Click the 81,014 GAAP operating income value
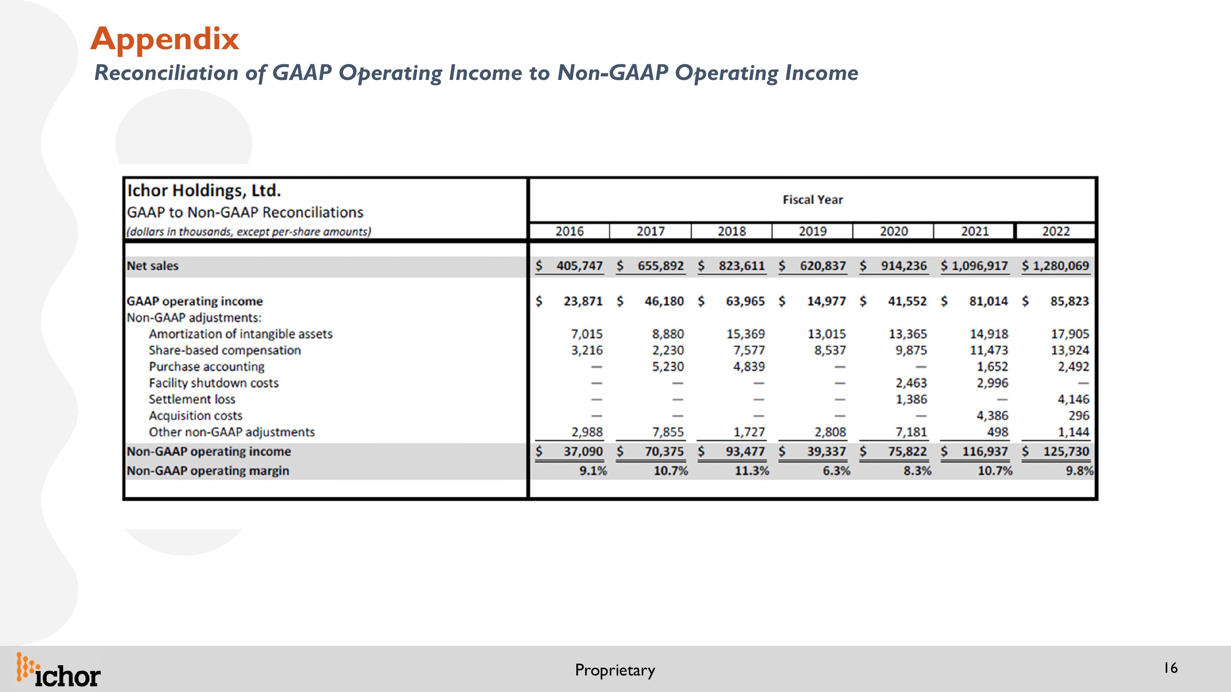Image resolution: width=1231 pixels, height=692 pixels. tap(989, 301)
